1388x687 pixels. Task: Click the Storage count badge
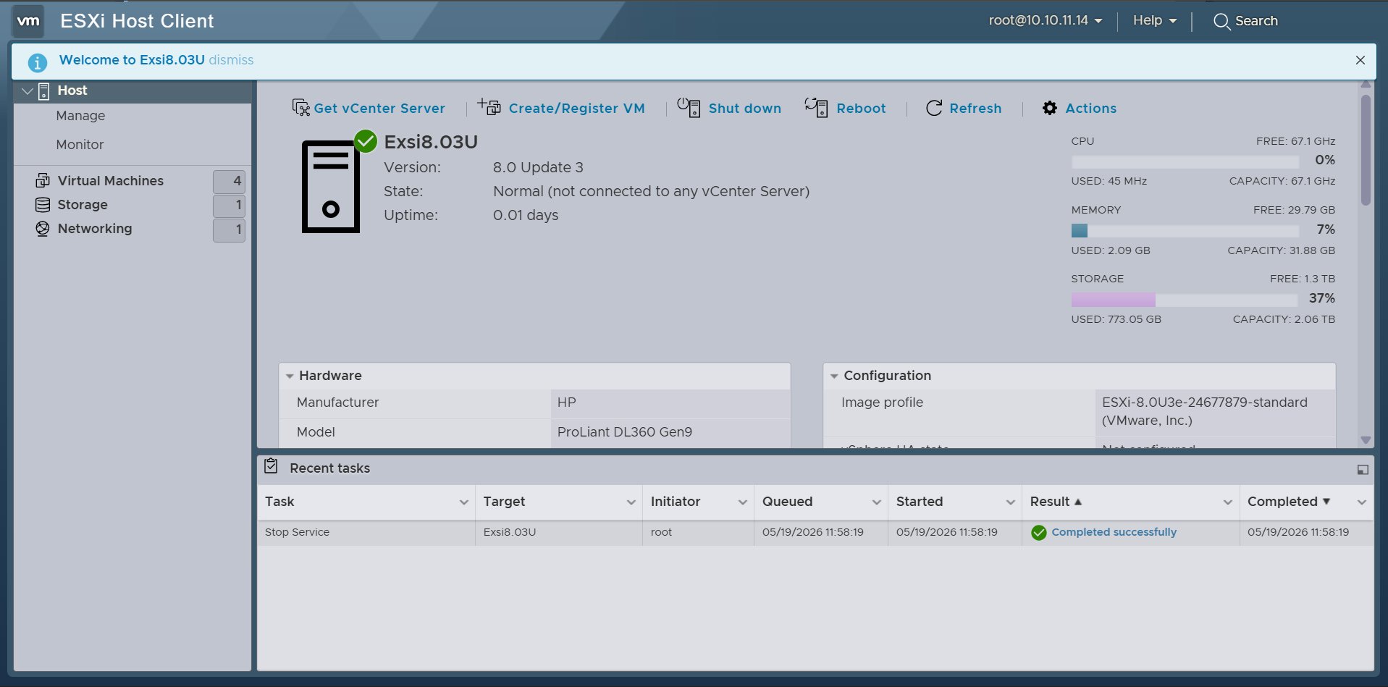[x=229, y=206]
